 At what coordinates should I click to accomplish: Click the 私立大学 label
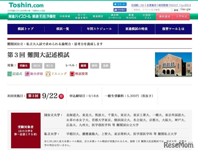click(x=52, y=134)
